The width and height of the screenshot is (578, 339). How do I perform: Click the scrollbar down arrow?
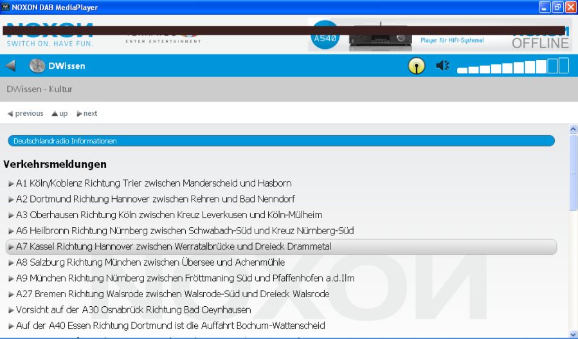point(572,334)
